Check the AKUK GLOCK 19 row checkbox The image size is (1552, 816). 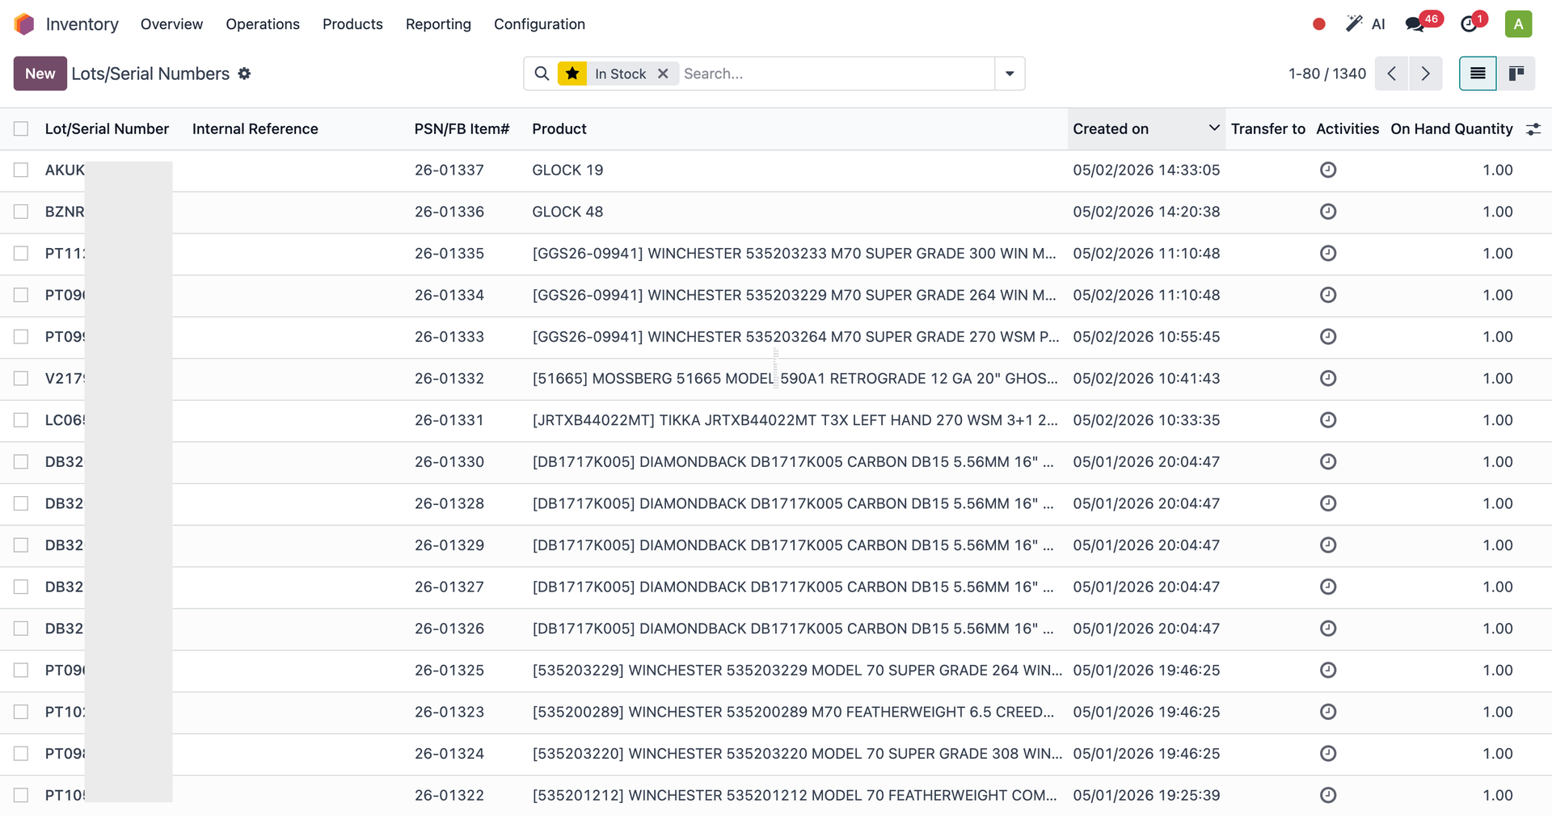click(x=21, y=170)
